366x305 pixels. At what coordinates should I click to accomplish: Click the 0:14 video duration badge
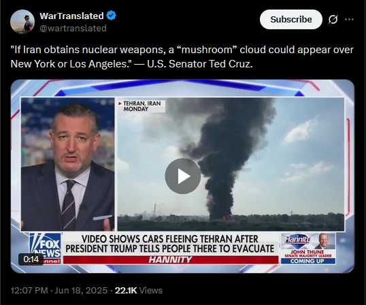(31, 259)
